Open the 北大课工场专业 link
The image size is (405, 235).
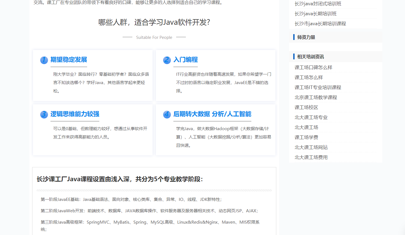pos(311,117)
